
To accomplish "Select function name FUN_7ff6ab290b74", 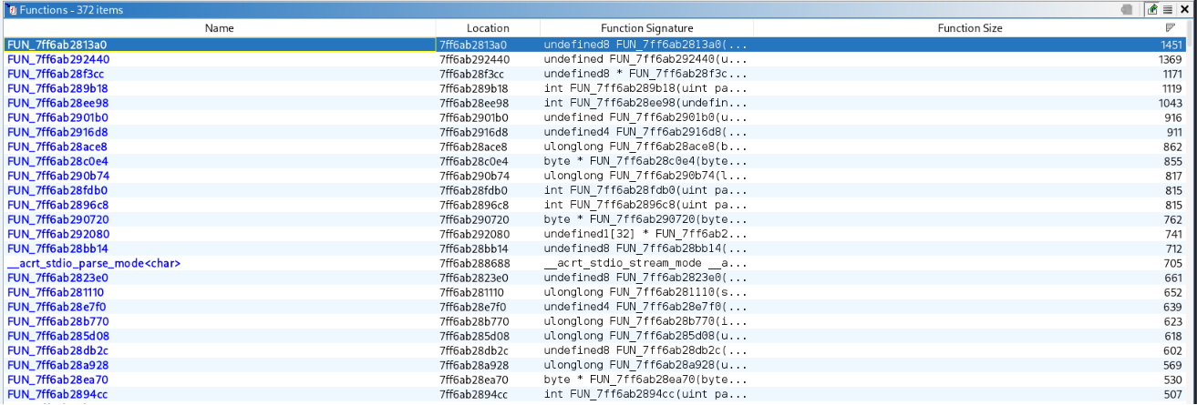I will tap(58, 176).
